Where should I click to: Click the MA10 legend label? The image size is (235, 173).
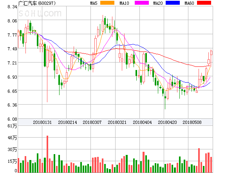124,3
